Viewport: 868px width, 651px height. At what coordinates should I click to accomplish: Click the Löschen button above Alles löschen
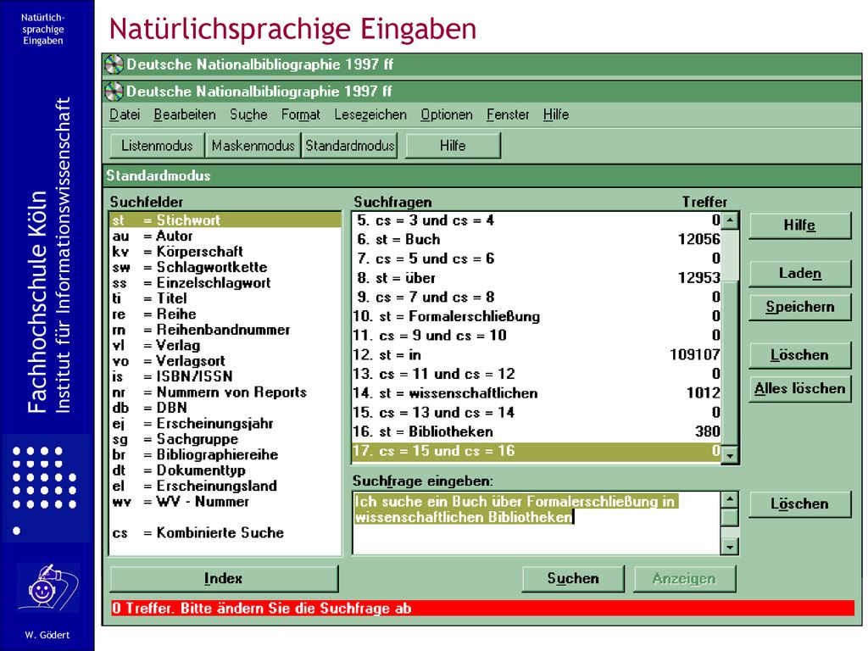coord(799,355)
